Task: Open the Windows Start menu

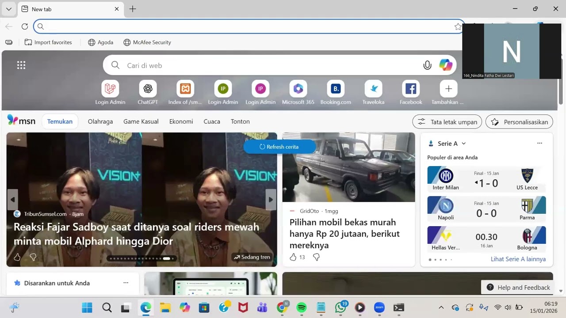Action: click(87, 308)
